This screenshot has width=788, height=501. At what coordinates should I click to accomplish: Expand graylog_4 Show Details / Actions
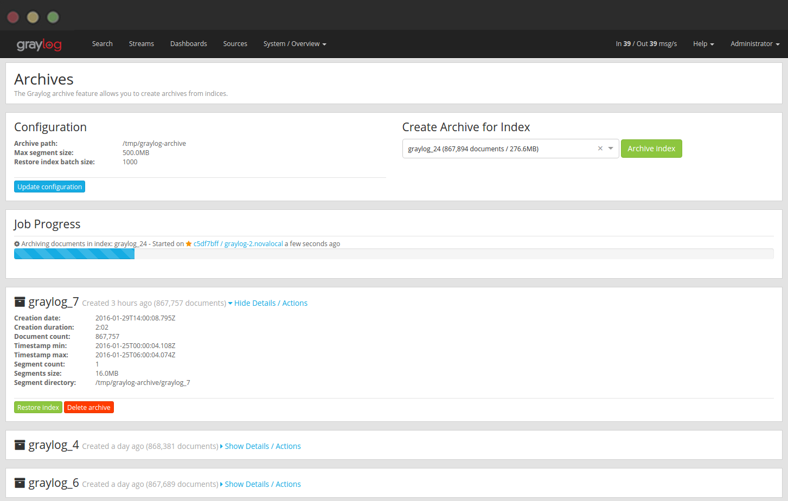[x=260, y=446]
